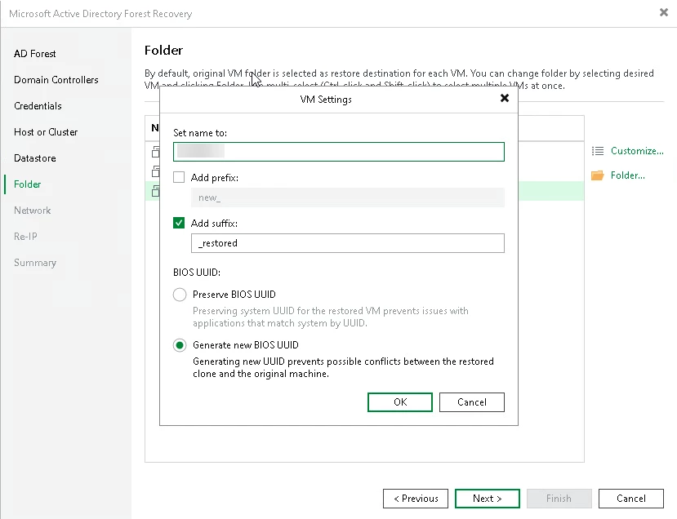Enable the Add prefix checkbox
This screenshot has width=677, height=519.
click(x=179, y=177)
